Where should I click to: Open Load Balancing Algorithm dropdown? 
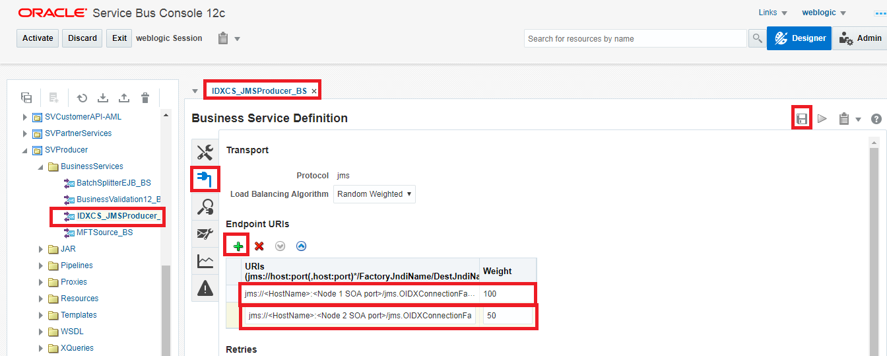coord(374,194)
